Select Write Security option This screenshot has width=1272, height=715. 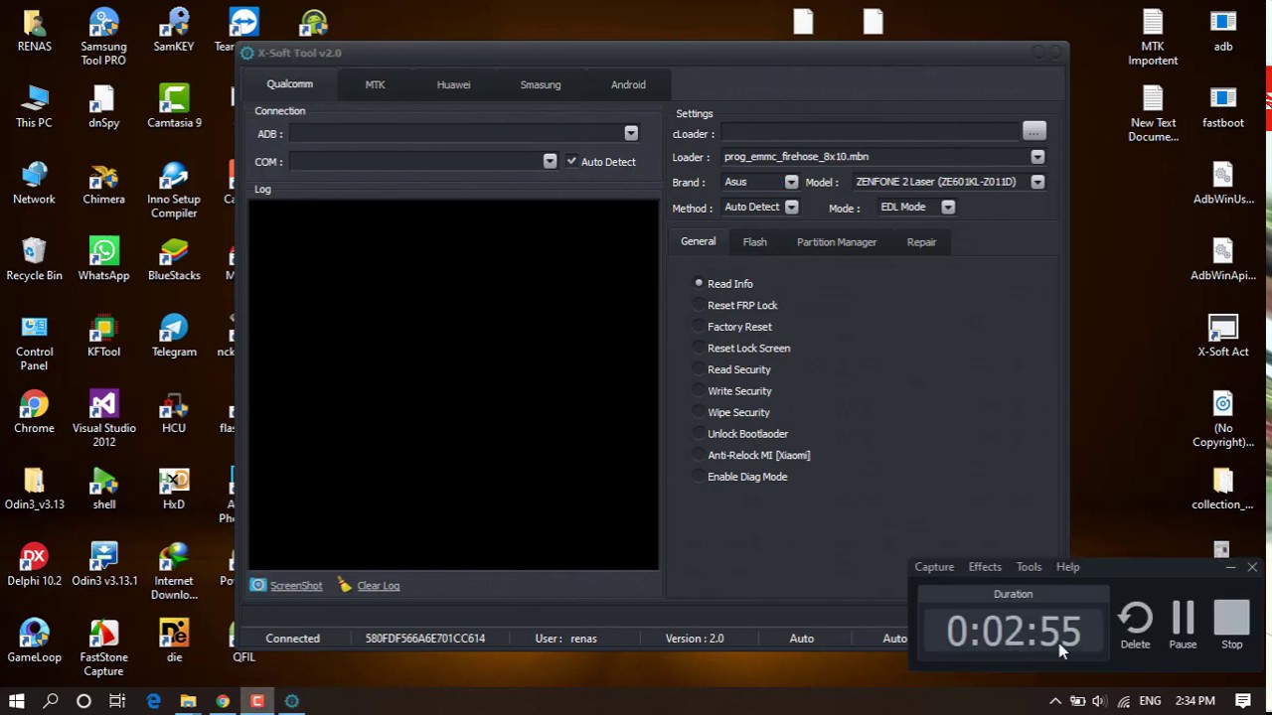coord(699,390)
